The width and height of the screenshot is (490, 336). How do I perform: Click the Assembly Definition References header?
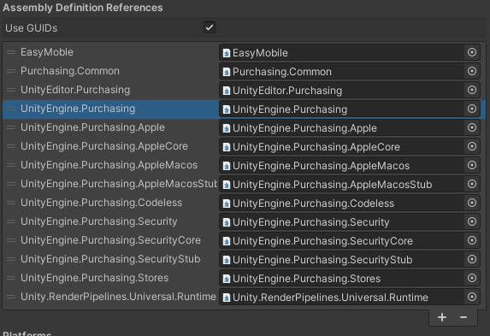click(83, 8)
